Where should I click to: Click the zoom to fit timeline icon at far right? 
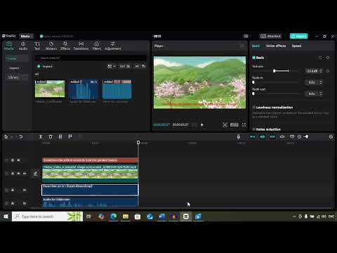[x=331, y=137]
